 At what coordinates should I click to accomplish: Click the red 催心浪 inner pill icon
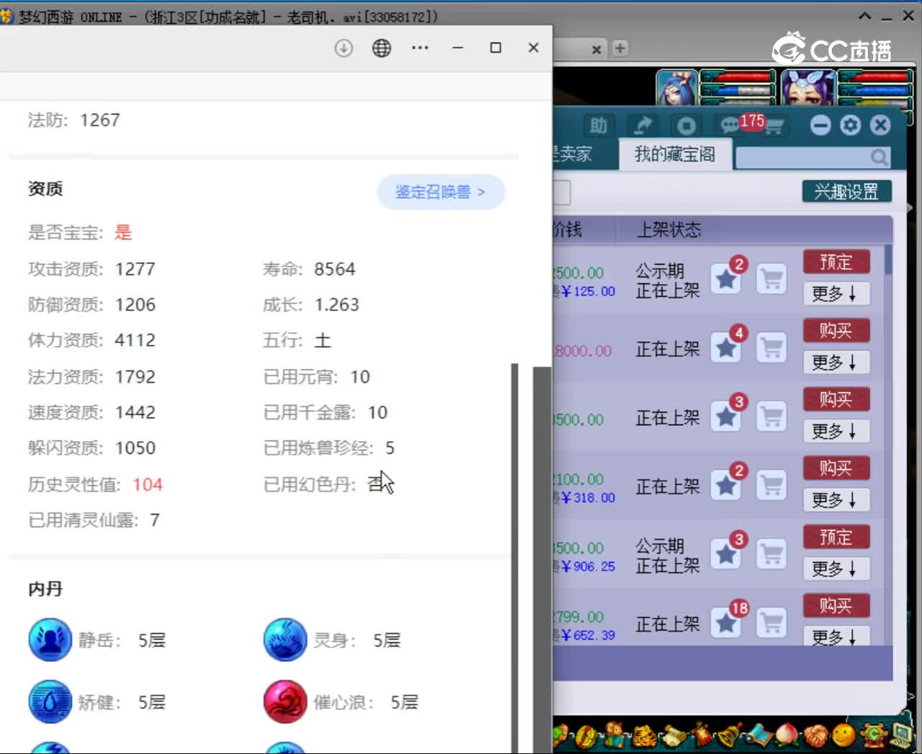[285, 701]
